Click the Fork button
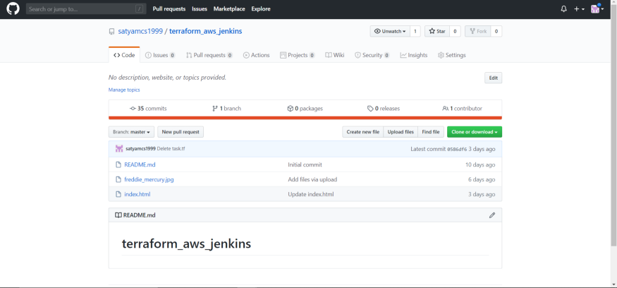The image size is (617, 288). point(477,31)
